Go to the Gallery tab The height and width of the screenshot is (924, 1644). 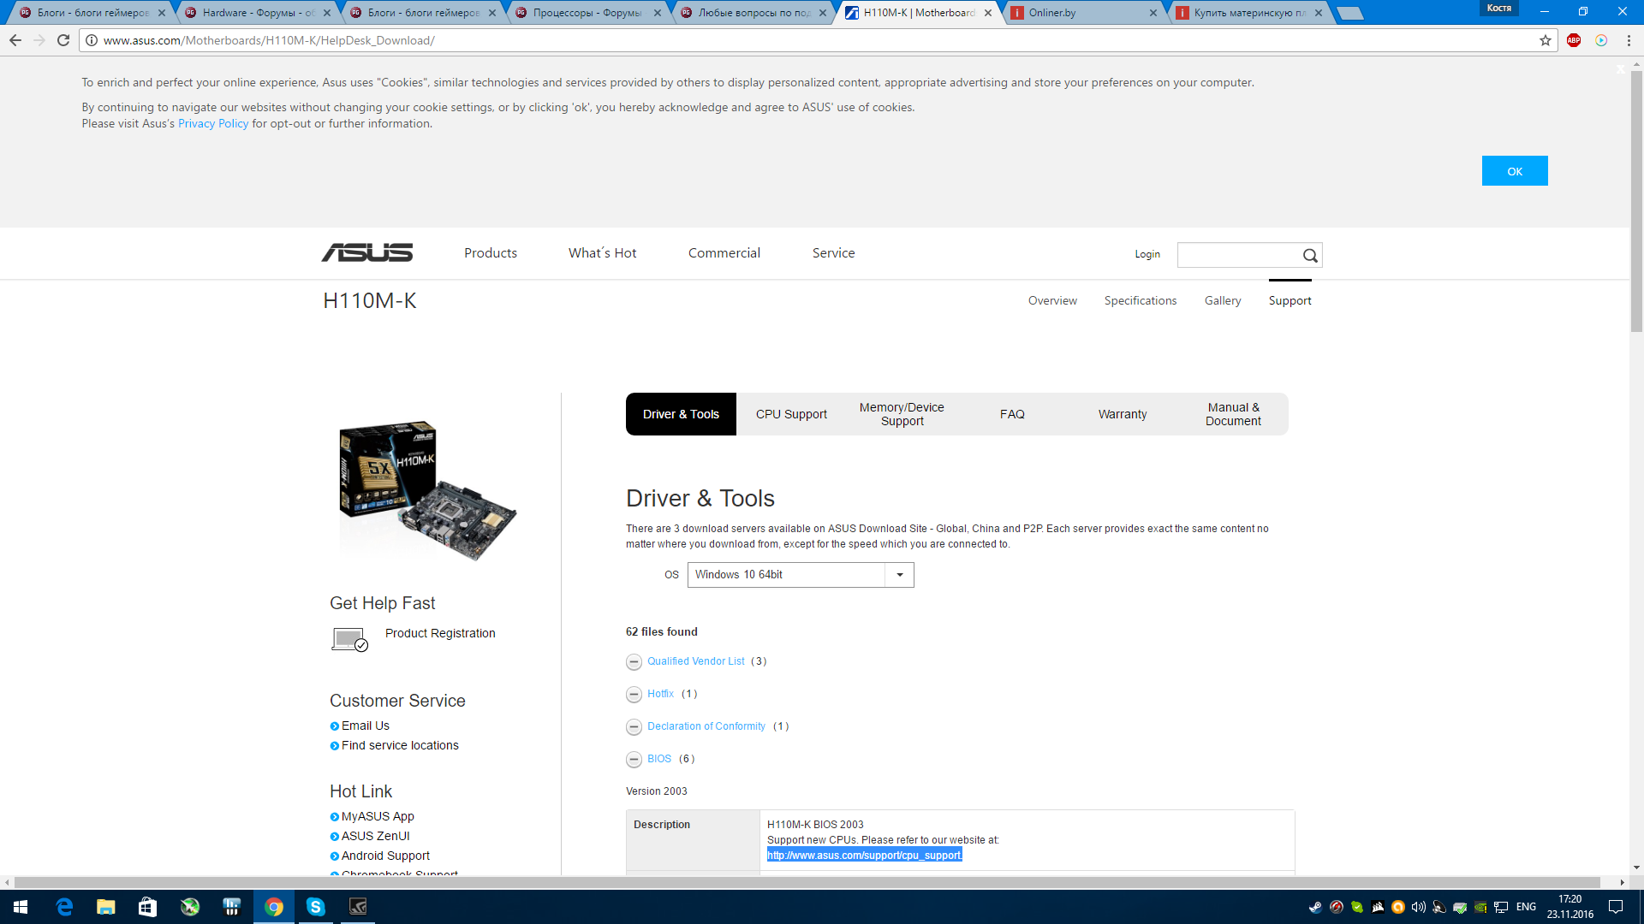click(x=1223, y=300)
